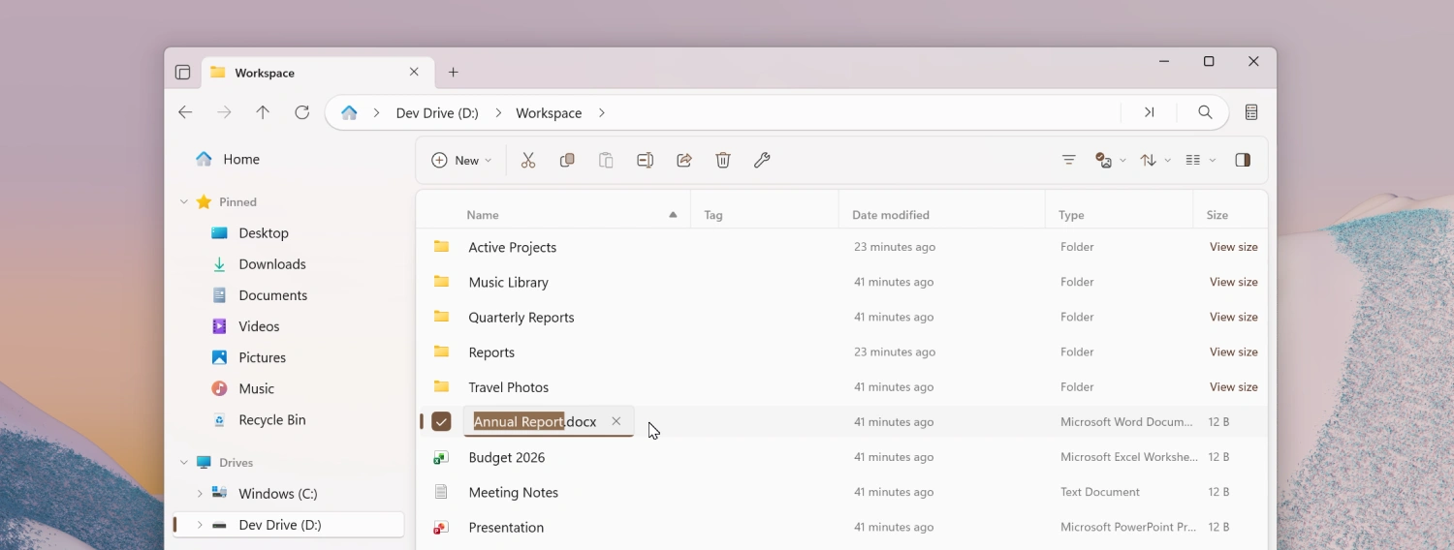Refresh the current folder
This screenshot has width=1454, height=550.
[x=301, y=112]
